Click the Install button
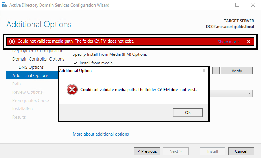Image resolution: width=261 pixels, height=158 pixels. (213, 151)
